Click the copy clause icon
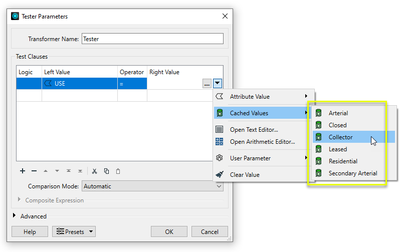The image size is (403, 252). point(106,171)
